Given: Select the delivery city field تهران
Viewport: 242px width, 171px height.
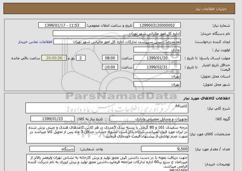Looking at the screenshot, I should 157,84.
